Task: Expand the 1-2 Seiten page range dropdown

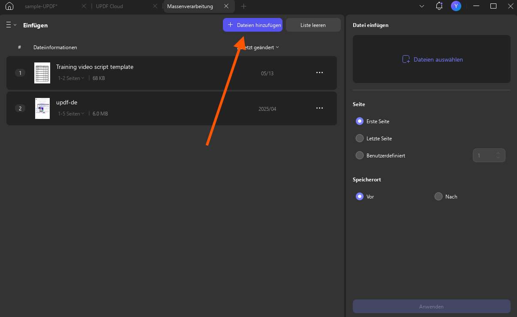Action: [x=71, y=78]
